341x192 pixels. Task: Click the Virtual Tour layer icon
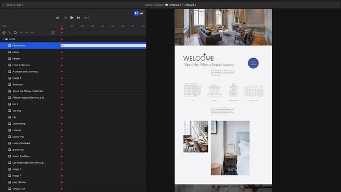click(x=10, y=189)
